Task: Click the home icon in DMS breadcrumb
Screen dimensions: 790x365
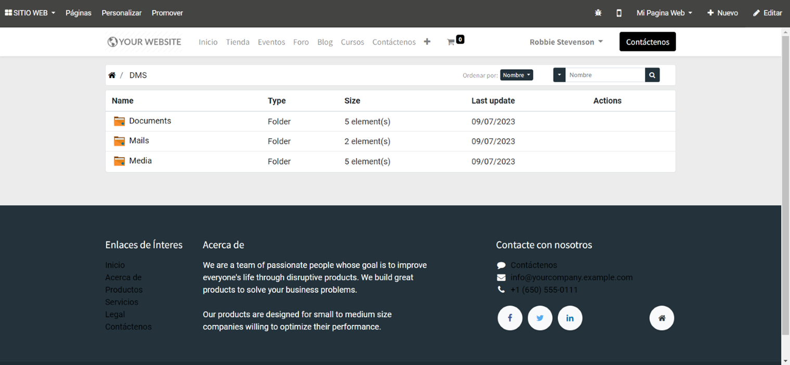Action: pyautogui.click(x=112, y=75)
